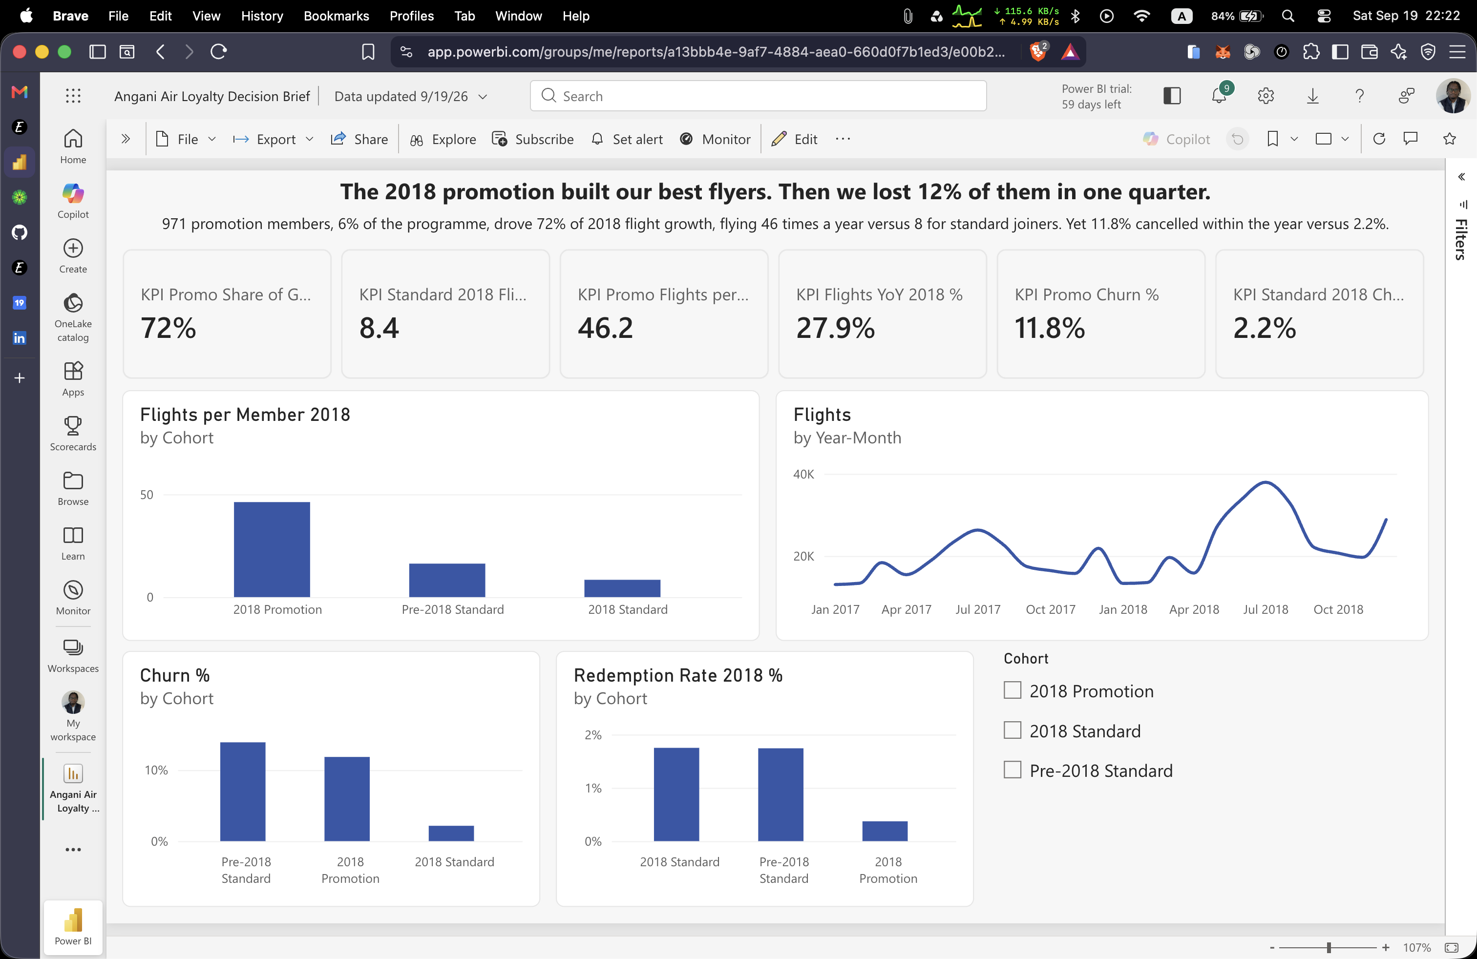This screenshot has width=1477, height=959.
Task: Click the zoom in plus button
Action: tap(1385, 947)
